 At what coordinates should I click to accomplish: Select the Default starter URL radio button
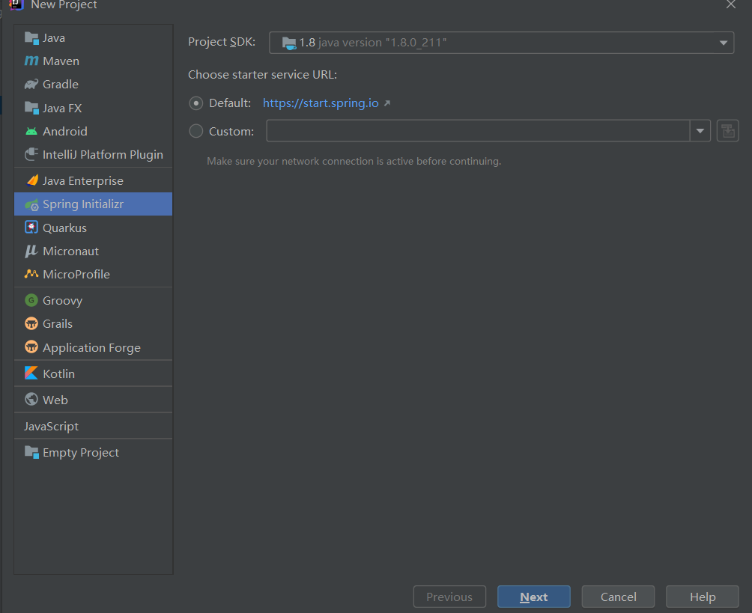196,103
